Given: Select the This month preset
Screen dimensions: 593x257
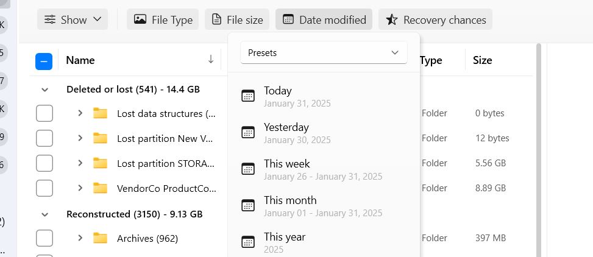Looking at the screenshot, I should click(x=324, y=206).
